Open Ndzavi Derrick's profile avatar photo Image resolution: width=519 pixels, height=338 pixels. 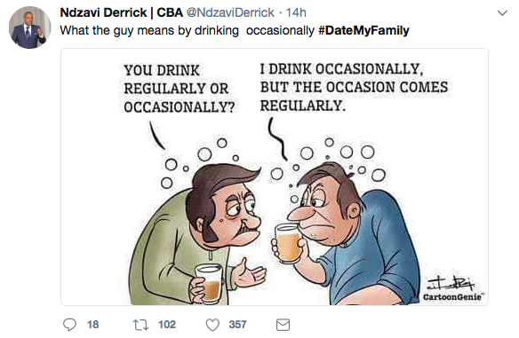point(30,28)
